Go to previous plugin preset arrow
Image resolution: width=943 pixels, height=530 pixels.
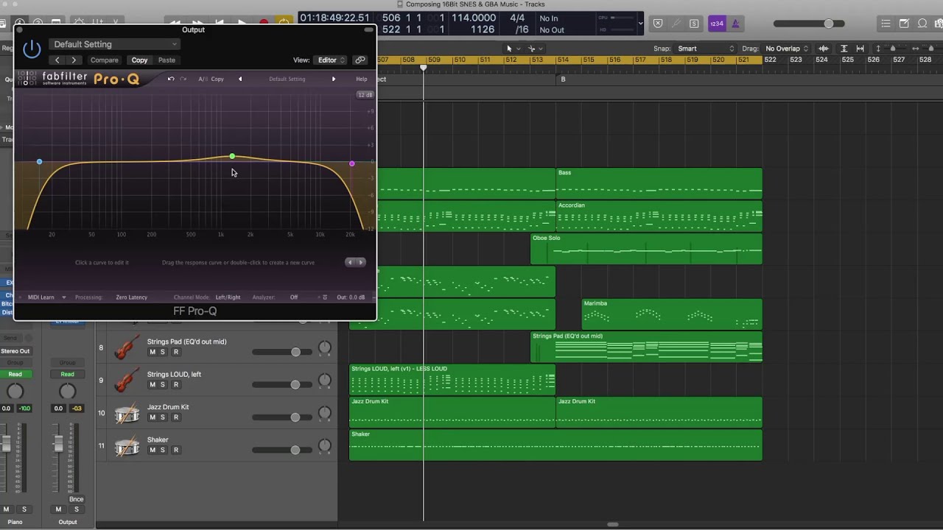click(x=57, y=60)
